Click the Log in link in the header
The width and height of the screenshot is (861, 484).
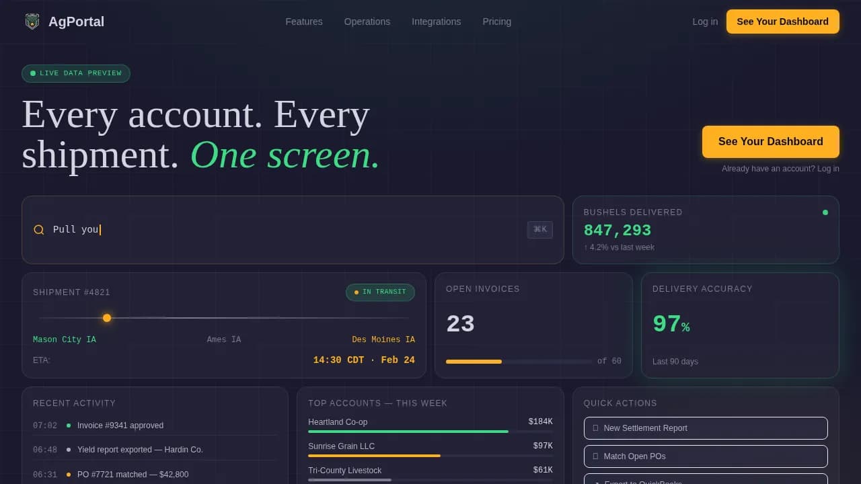pyautogui.click(x=705, y=22)
